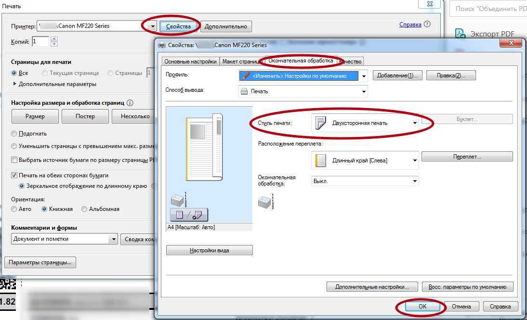Click the Поиск Объединить search field
527x320 pixels.
[488, 9]
